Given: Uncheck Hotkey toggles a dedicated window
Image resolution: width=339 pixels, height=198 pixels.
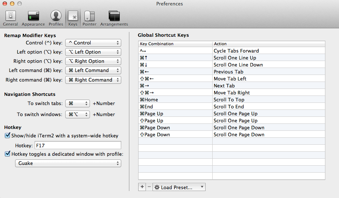Looking at the screenshot, I should (x=7, y=154).
